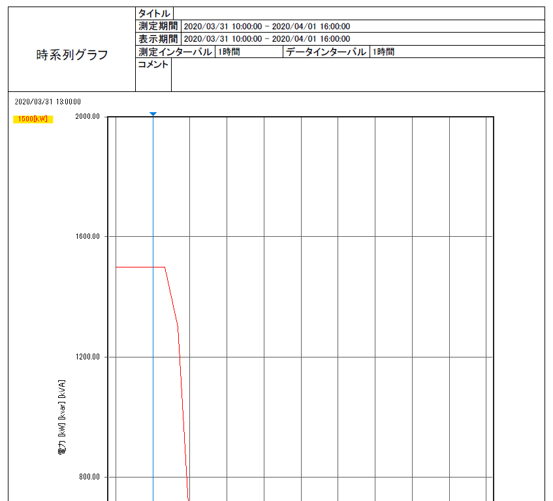Image resolution: width=553 pixels, height=501 pixels.
Task: Click the blue cursor triangle marker atop graph
Action: point(153,114)
